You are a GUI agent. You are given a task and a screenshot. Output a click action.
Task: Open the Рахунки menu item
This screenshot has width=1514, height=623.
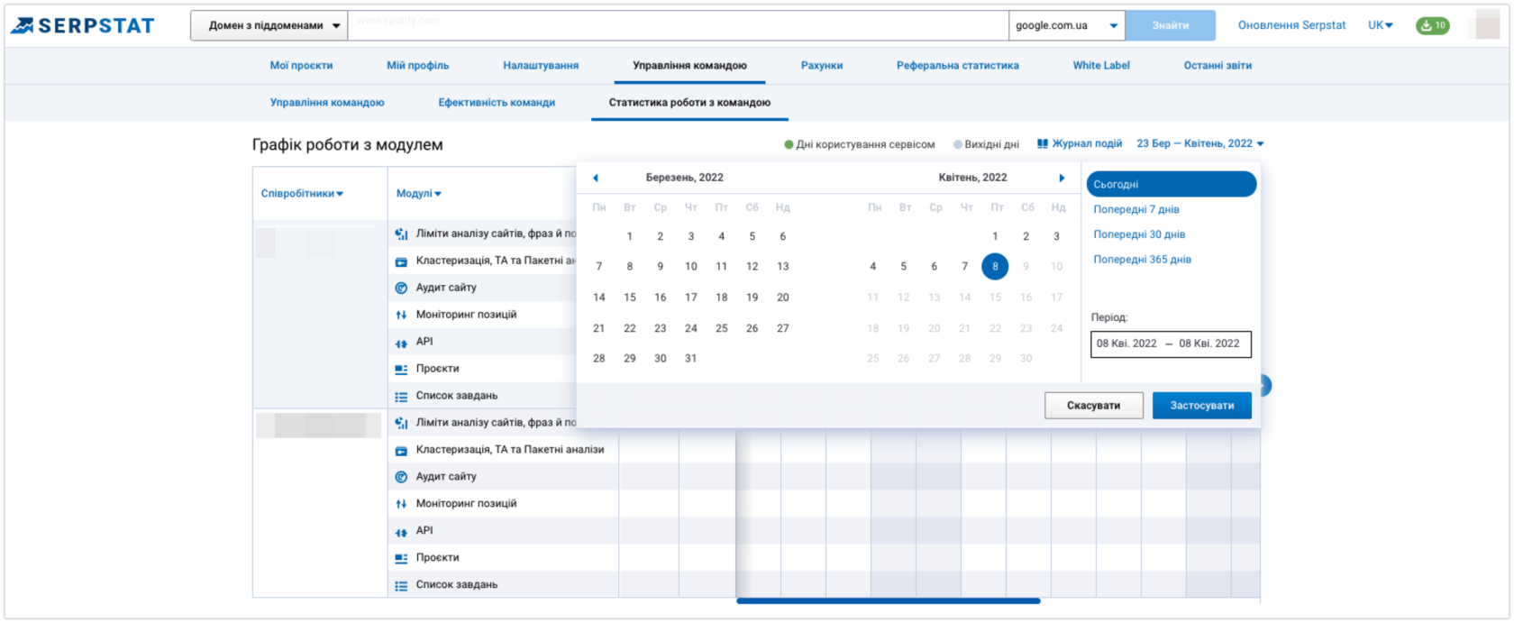tap(821, 66)
